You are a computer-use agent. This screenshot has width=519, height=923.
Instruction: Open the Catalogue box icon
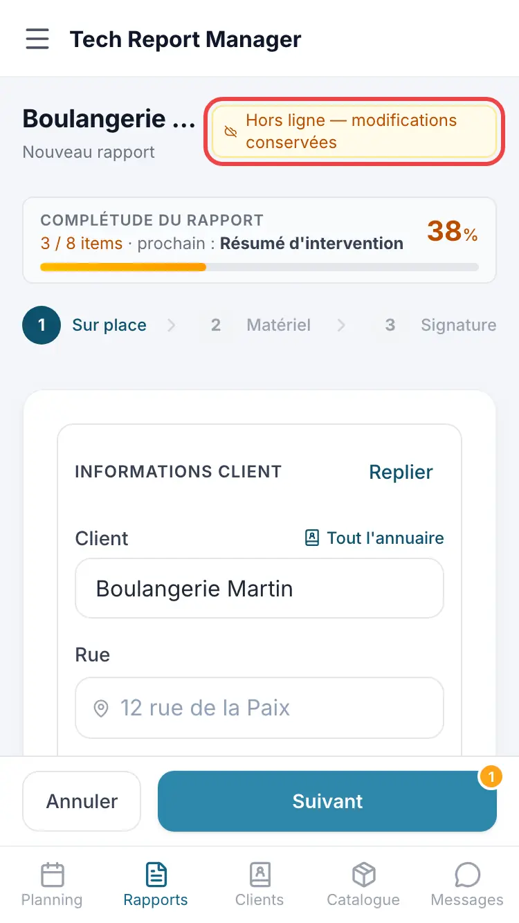363,875
